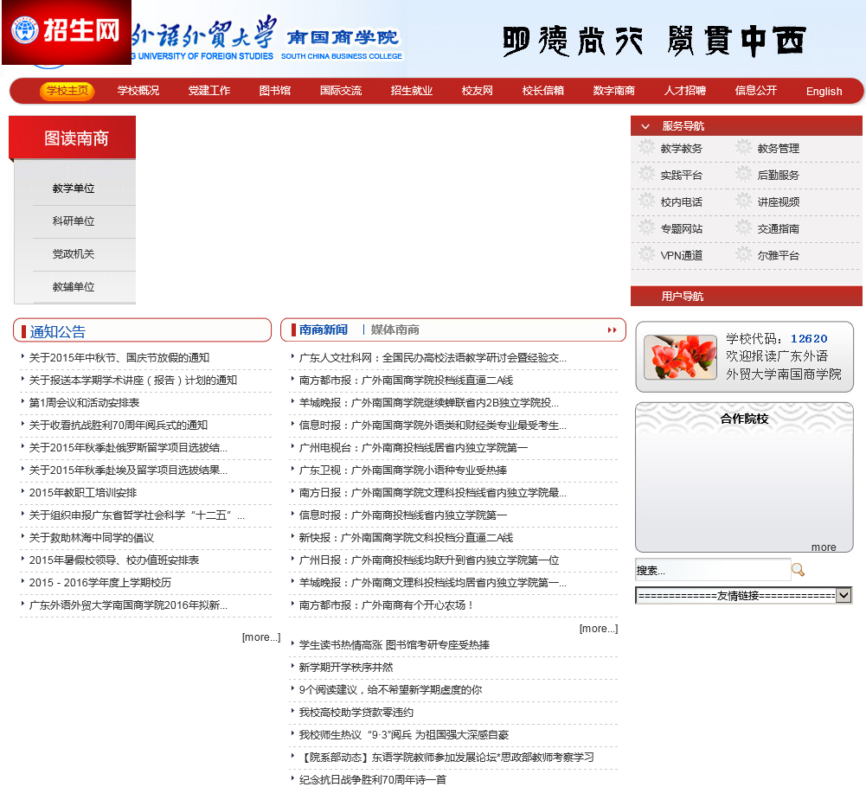This screenshot has height=787, width=866.
Task: Open the 友情链接 dropdown list
Action: click(x=744, y=595)
